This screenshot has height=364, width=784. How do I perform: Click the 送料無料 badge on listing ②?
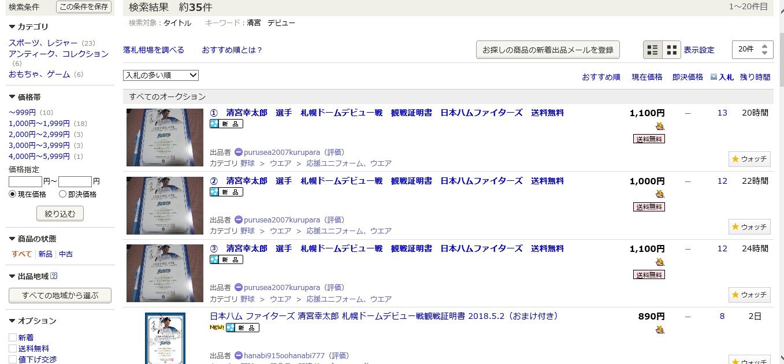click(649, 207)
